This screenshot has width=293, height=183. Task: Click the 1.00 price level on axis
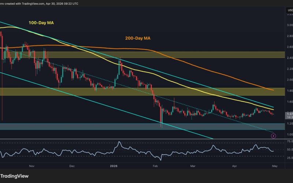pyautogui.click(x=290, y=134)
